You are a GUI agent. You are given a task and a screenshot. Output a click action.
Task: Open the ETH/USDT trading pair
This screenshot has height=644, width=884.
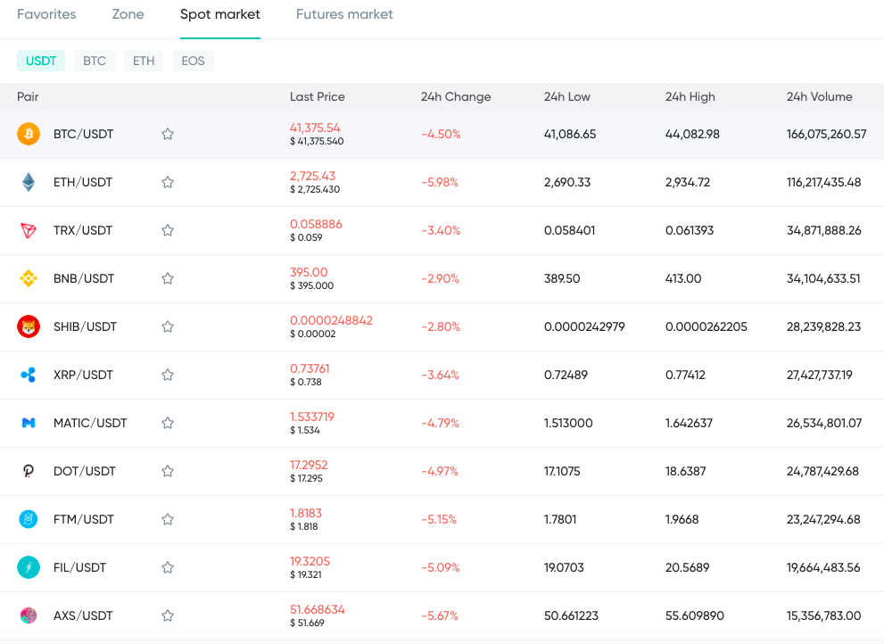pyautogui.click(x=442, y=182)
